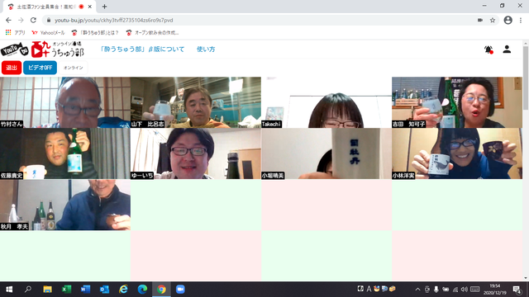529x297 pixels.
Task: Open the アプリ bookmarks shortcut
Action: 16,33
